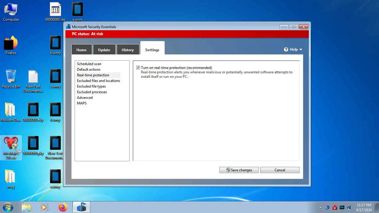The image size is (379, 213).
Task: Open Advanced settings
Action: pos(85,98)
